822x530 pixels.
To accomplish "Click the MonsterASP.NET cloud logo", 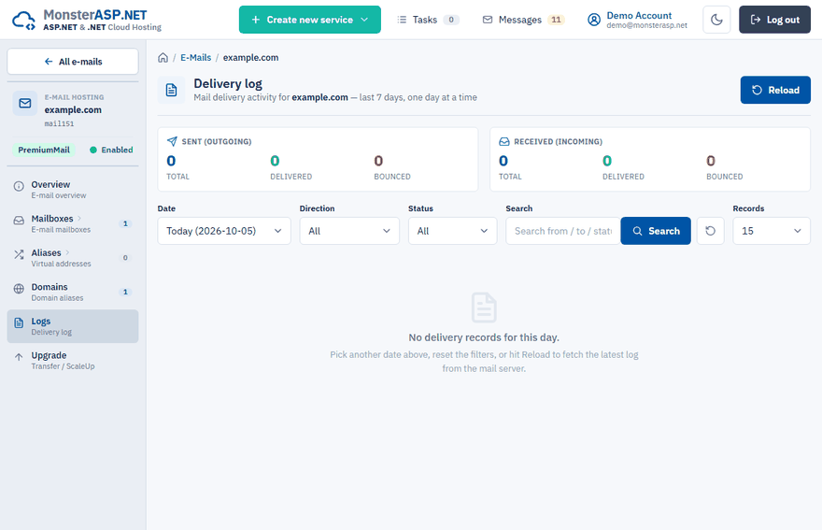I will pos(23,20).
